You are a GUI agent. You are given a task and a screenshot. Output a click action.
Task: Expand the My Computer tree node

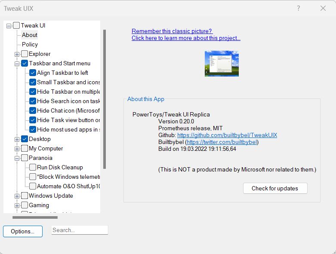click(x=17, y=149)
